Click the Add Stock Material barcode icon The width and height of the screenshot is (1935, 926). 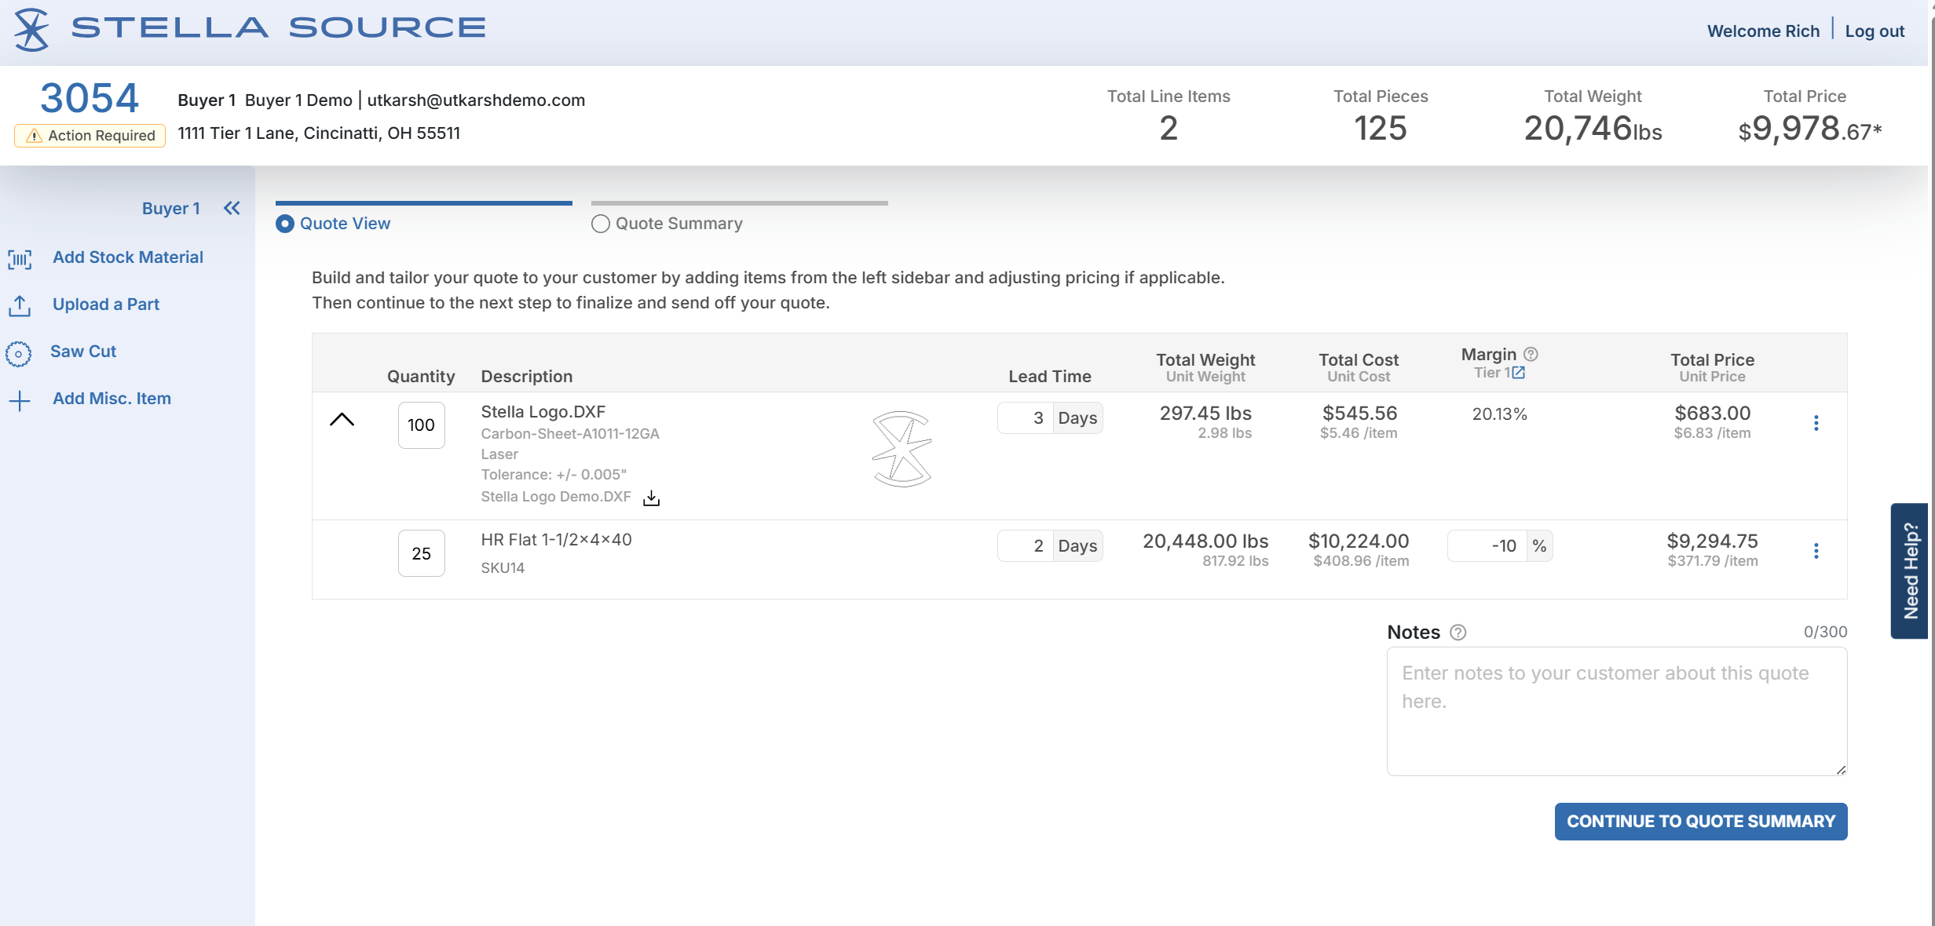pyautogui.click(x=20, y=258)
